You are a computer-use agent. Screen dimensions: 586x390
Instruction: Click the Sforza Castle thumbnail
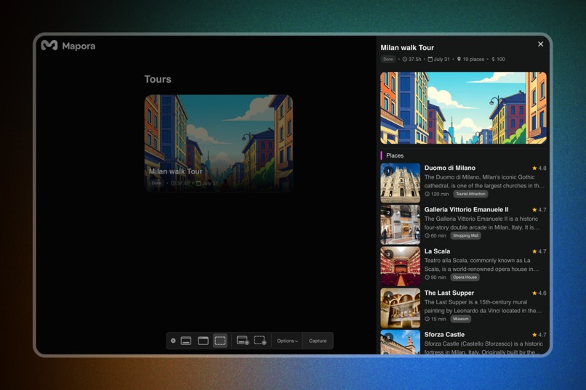[x=401, y=342]
